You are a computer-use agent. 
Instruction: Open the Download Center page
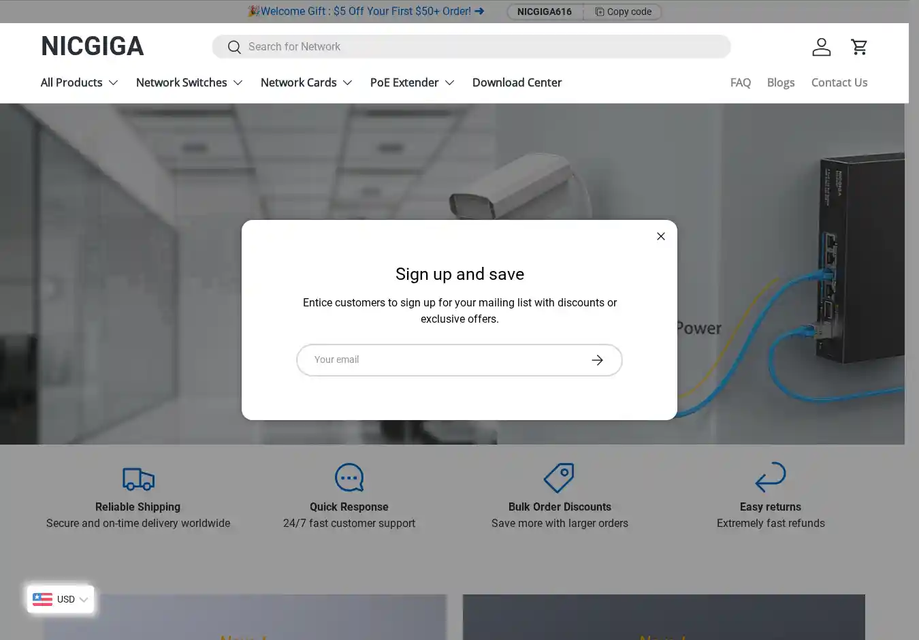pos(517,82)
